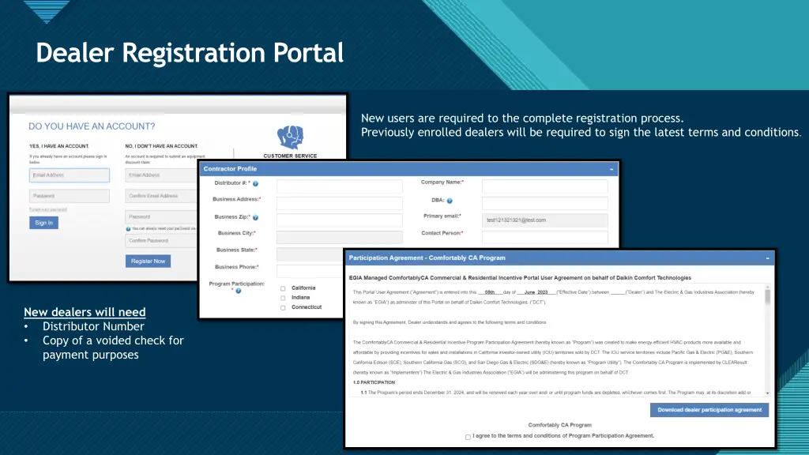Focus the Confirm Email Address field

161,196
